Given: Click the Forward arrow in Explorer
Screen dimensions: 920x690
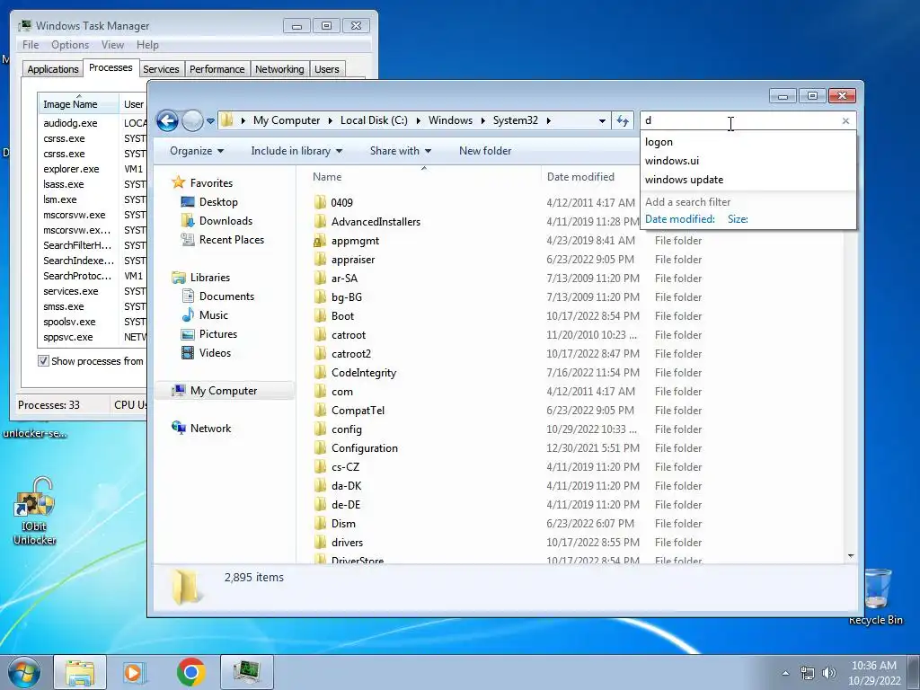Looking at the screenshot, I should point(192,121).
